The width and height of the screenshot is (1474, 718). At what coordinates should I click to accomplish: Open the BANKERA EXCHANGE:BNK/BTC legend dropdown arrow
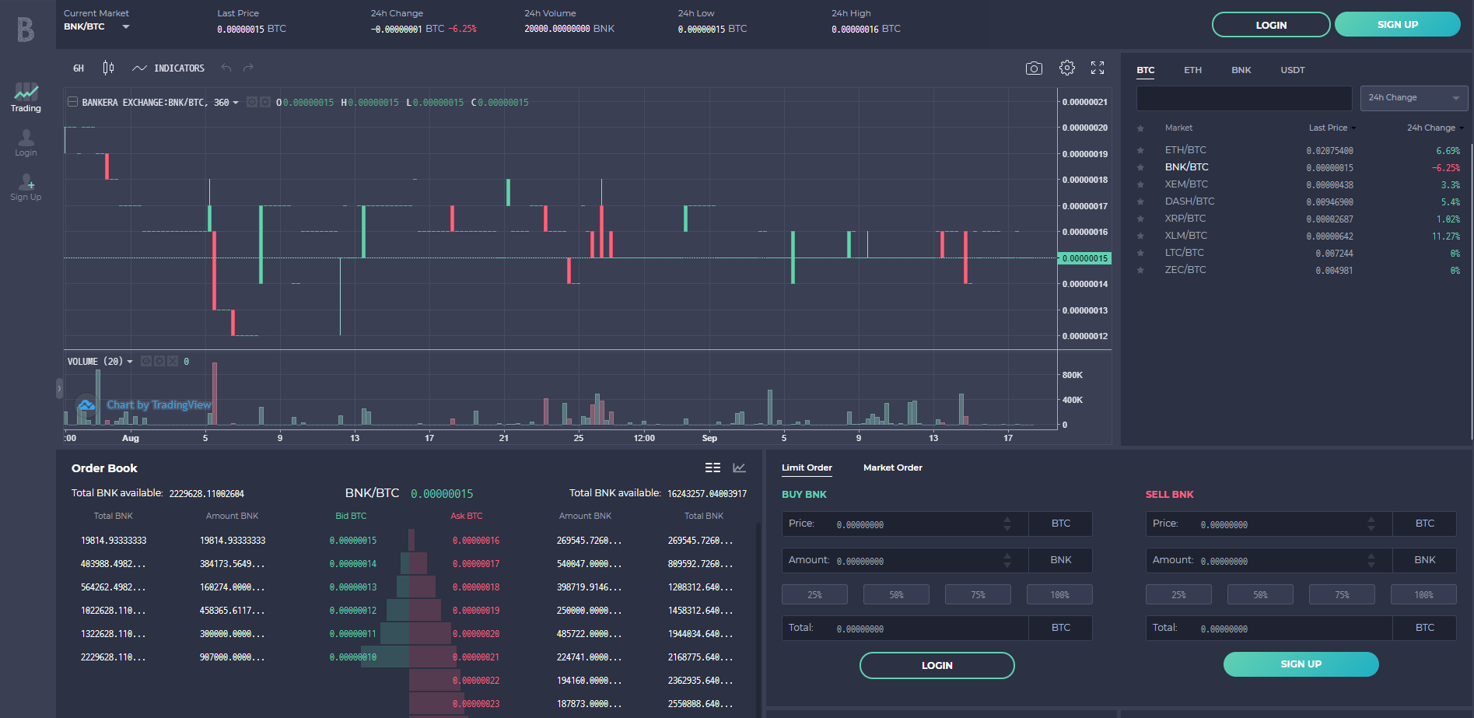(x=236, y=103)
